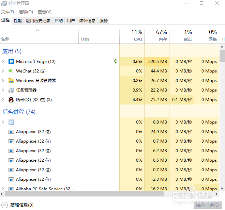Click the Aliapp.exe icon with 12.3 MB
Screen dimensions: 225x210
tap(11, 179)
